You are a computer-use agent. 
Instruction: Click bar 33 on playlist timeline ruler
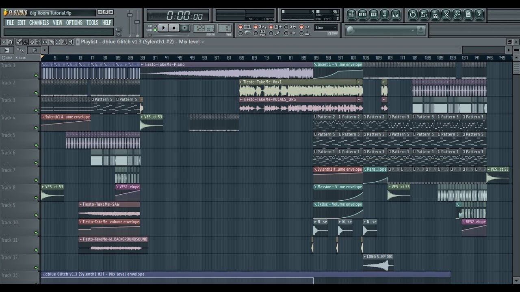[143, 58]
